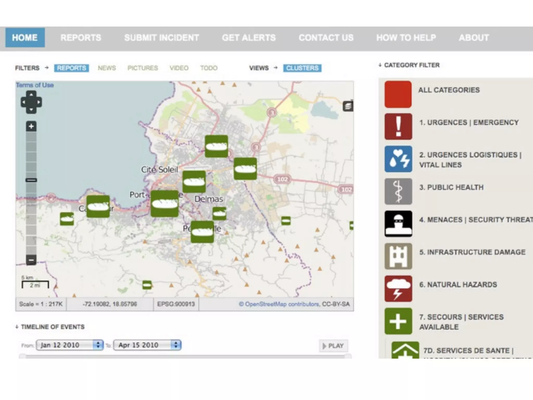The width and height of the screenshot is (533, 400).
Task: Open the Get Alerts tab
Action: (x=249, y=38)
